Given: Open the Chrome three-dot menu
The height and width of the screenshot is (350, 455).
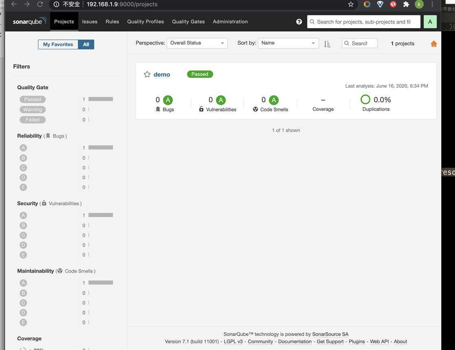Looking at the screenshot, I should [x=432, y=4].
